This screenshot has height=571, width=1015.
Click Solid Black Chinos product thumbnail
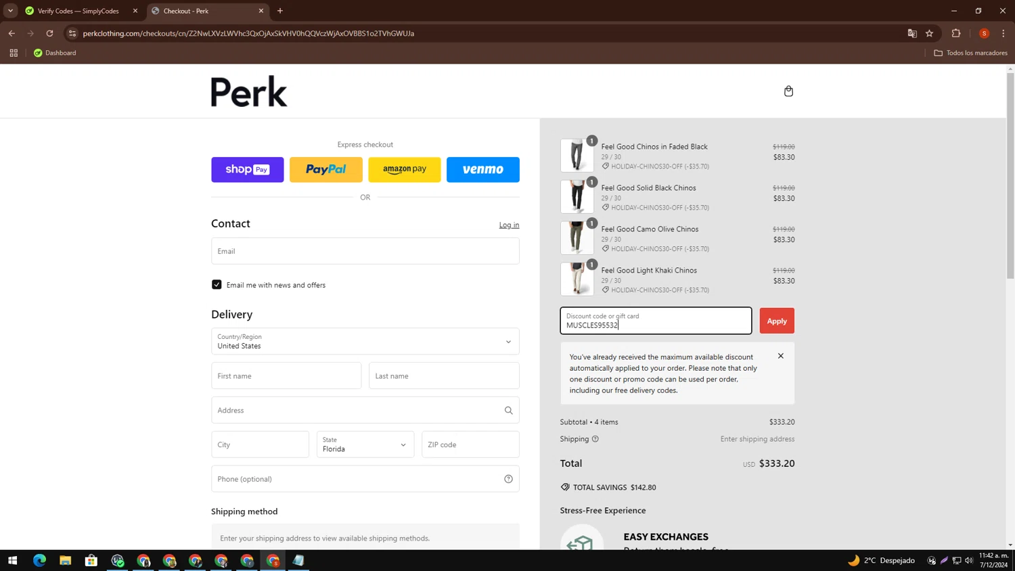[577, 197]
